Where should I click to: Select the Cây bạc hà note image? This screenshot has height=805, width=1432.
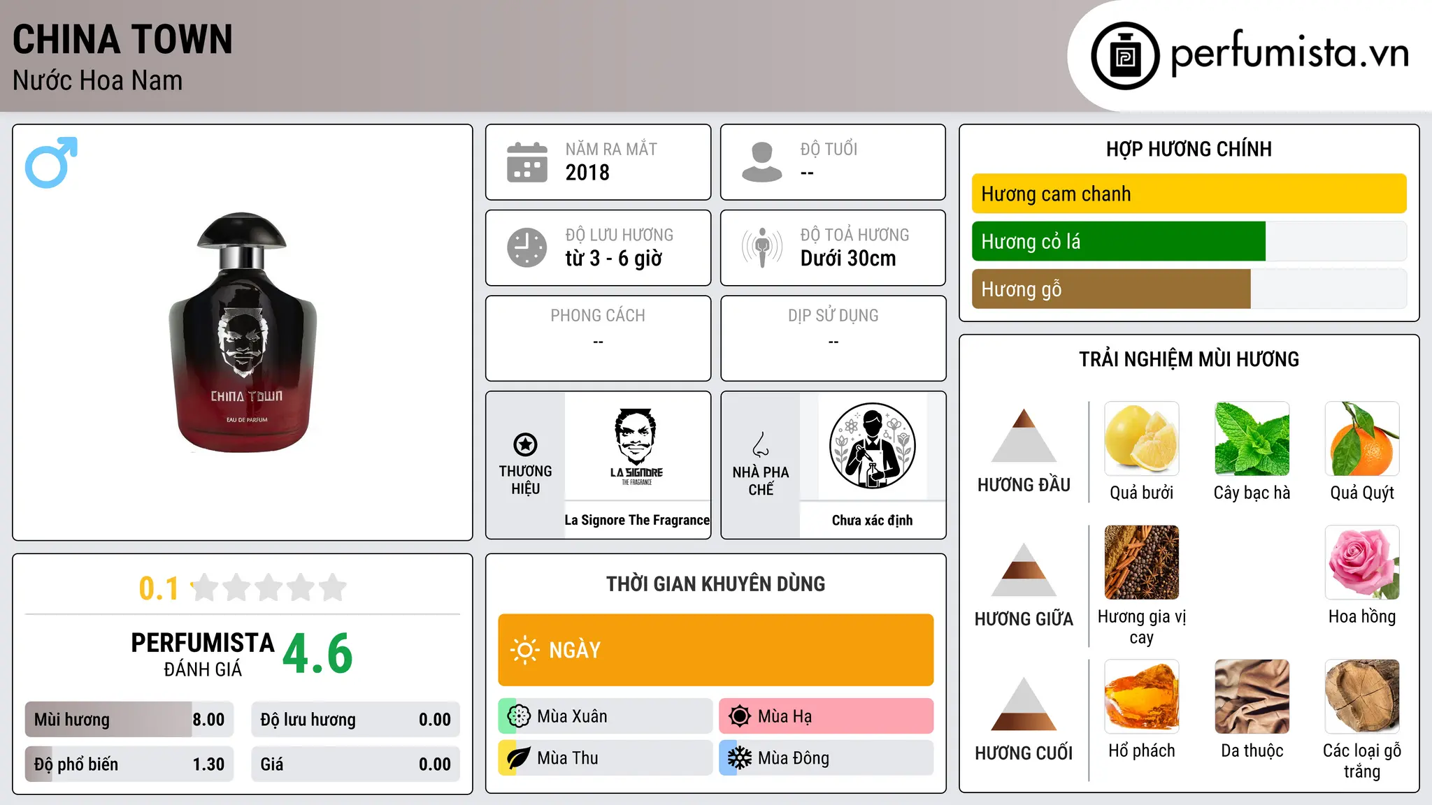[1252, 439]
